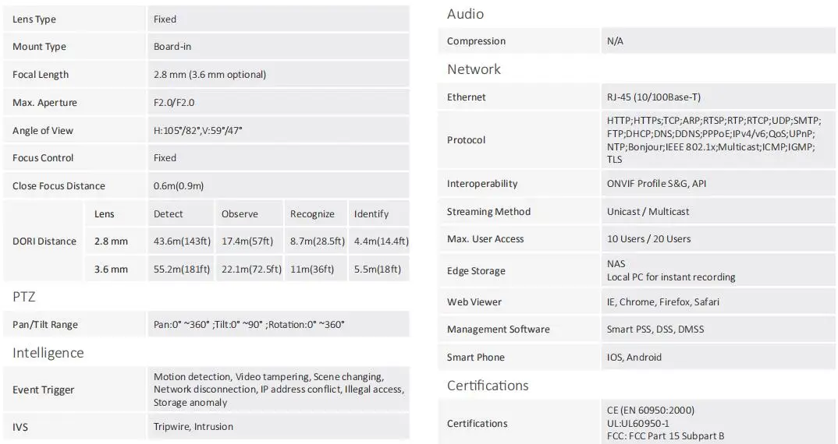838x444 pixels.
Task: Click the 3.6 mm Identify distance 5.5m(18ft)
Action: pos(378,269)
